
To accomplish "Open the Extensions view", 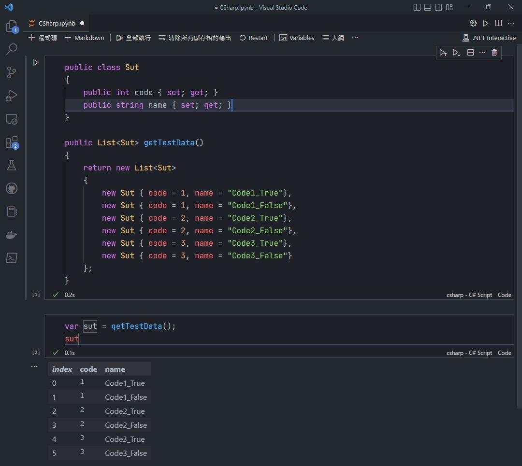I will [12, 142].
